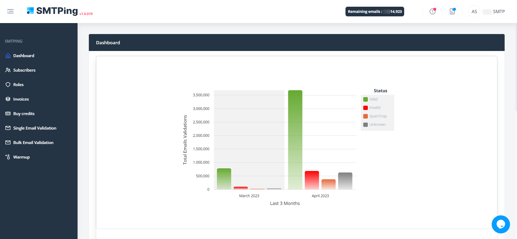The height and width of the screenshot is (239, 517).
Task: Click the April 2023 green Valid bar
Action: tap(295, 139)
